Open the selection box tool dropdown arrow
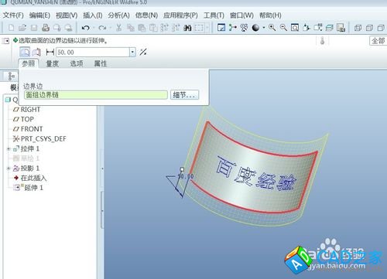 point(207,28)
